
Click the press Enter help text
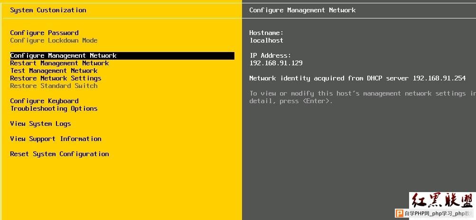tap(291, 101)
